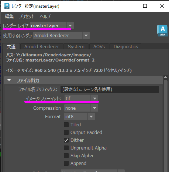The width and height of the screenshot is (169, 172).
Task: Click the Compression label
Action: (47, 108)
